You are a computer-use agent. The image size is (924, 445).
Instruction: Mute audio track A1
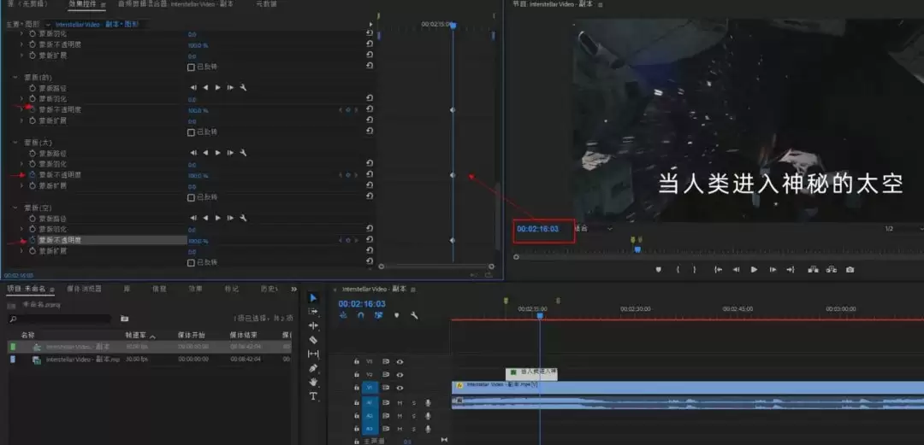click(400, 402)
